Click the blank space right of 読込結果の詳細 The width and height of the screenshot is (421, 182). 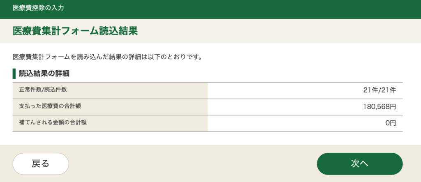pyautogui.click(x=247, y=74)
